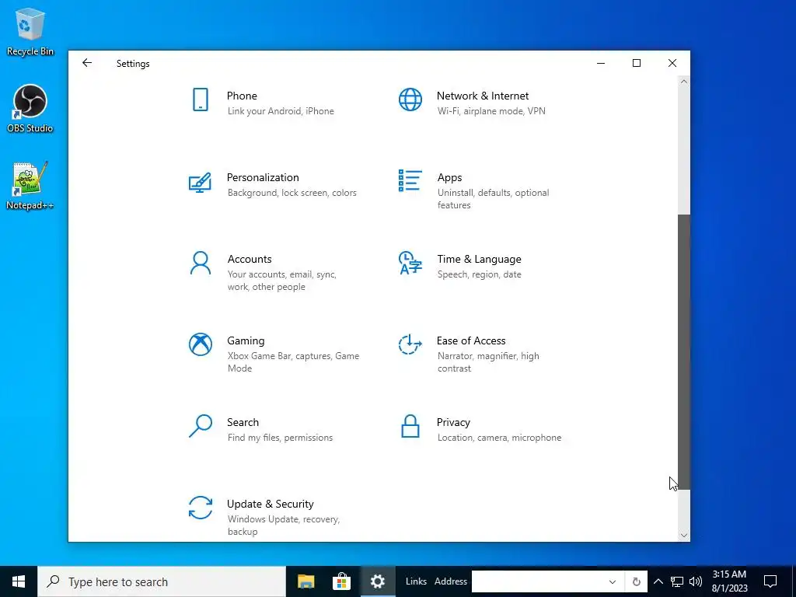Click the Apps list icon
The image size is (796, 597).
point(410,180)
